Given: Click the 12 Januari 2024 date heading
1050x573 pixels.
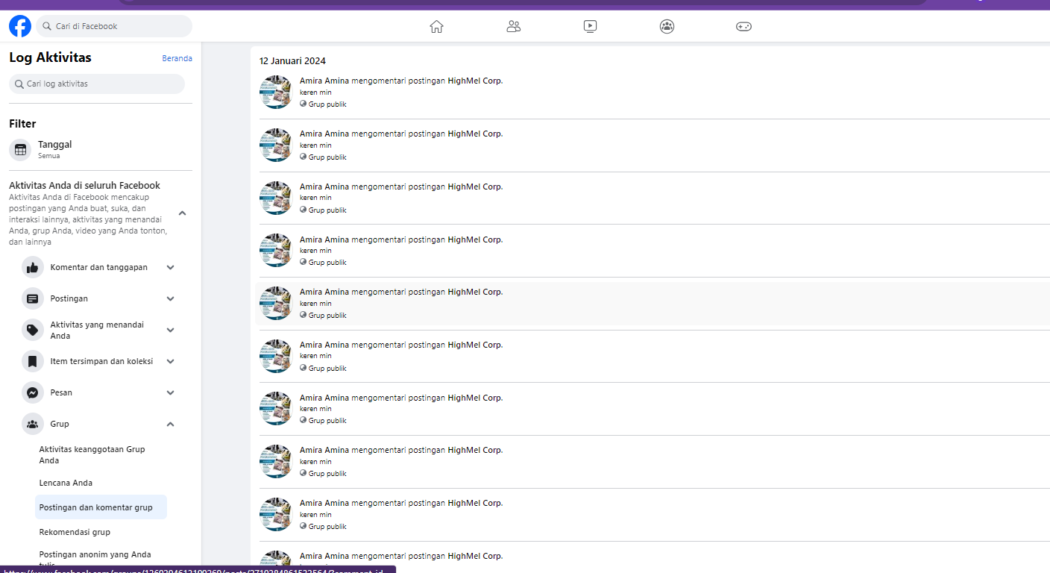Looking at the screenshot, I should coord(292,61).
